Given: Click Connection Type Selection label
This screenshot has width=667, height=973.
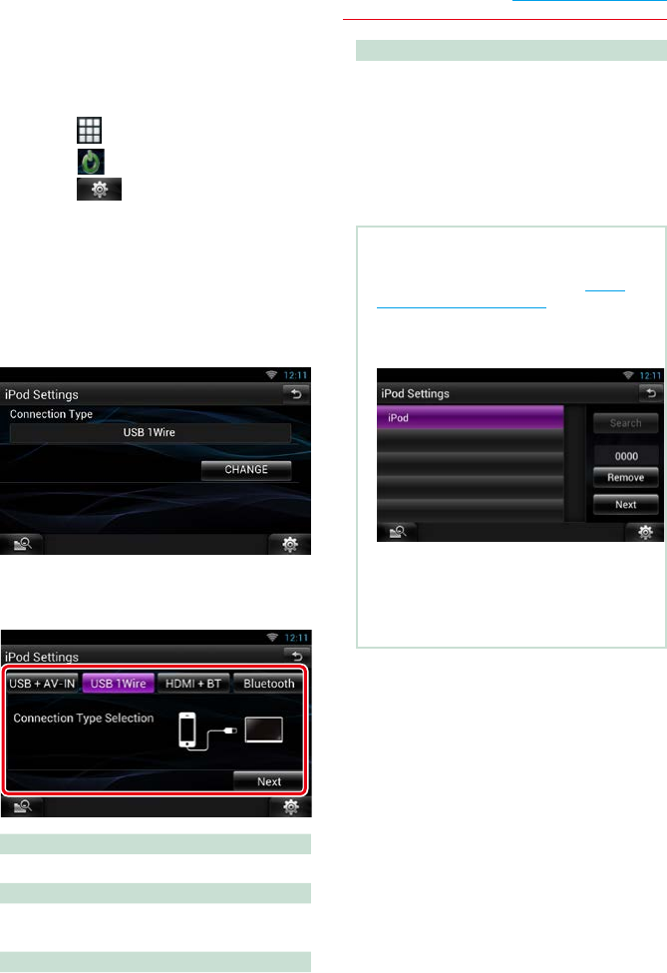Looking at the screenshot, I should [84, 718].
